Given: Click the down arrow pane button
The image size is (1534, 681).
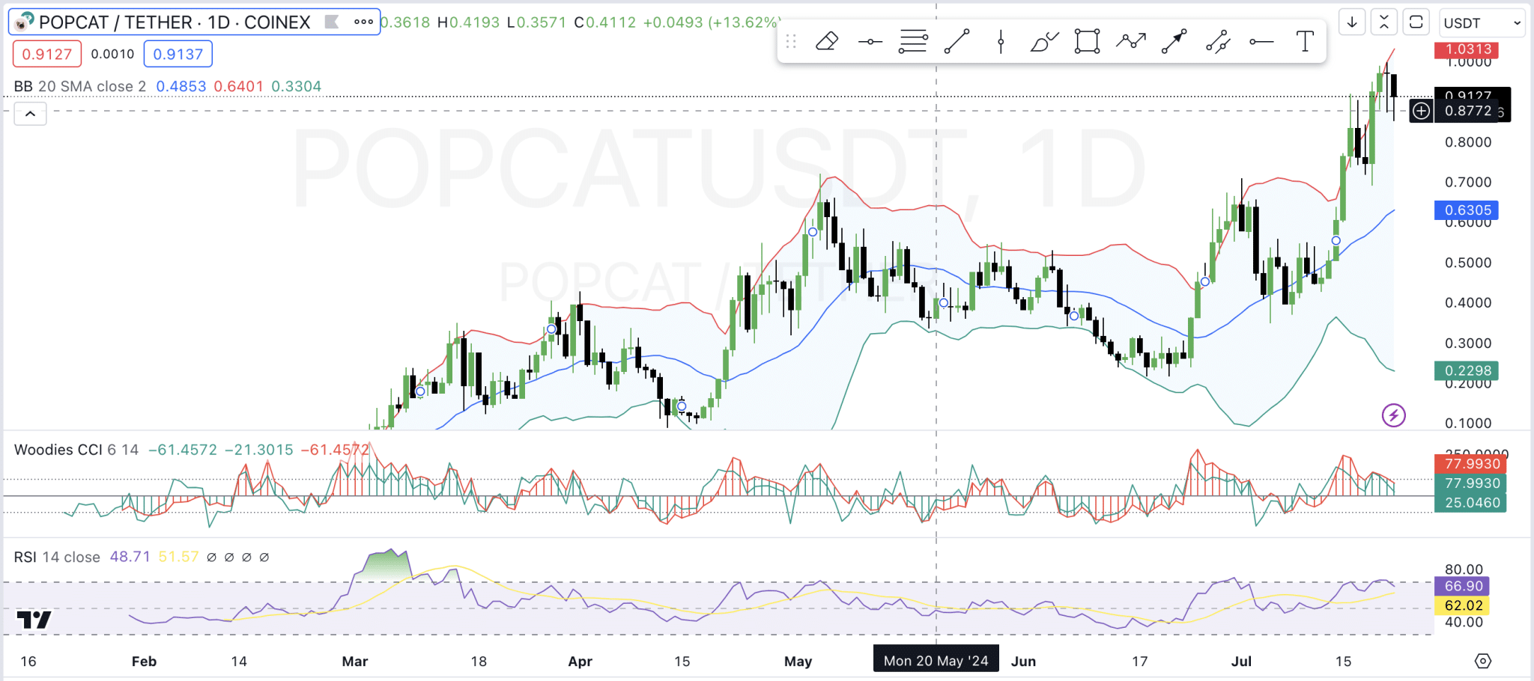Looking at the screenshot, I should (1352, 22).
